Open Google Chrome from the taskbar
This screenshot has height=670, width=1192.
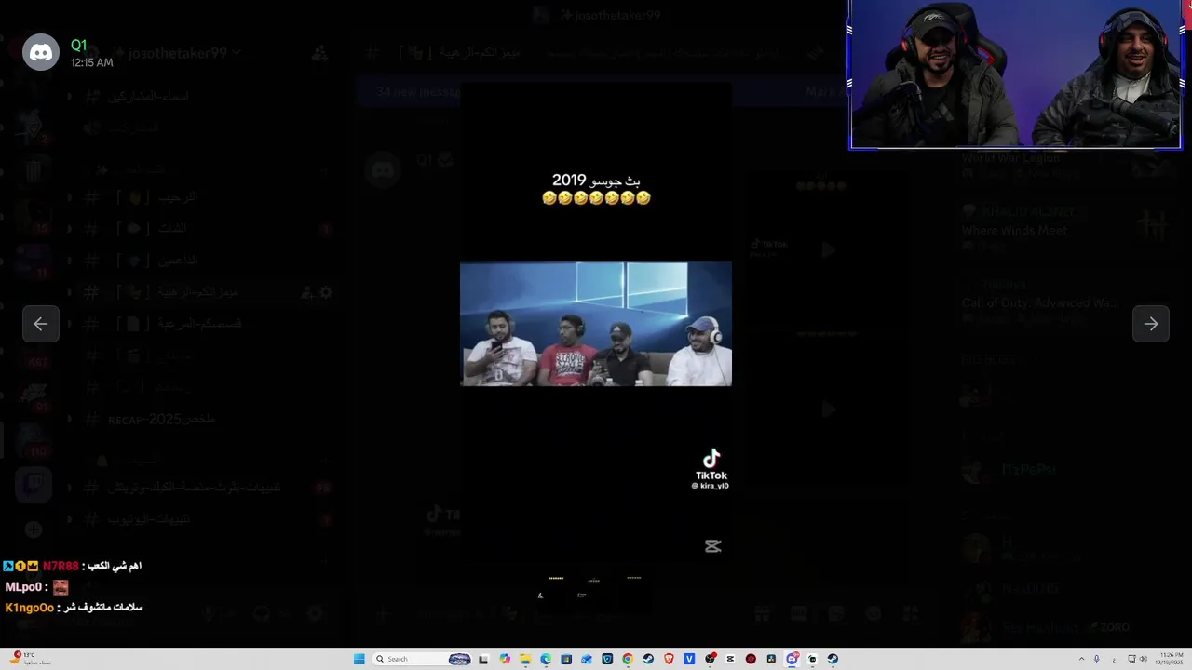628,659
